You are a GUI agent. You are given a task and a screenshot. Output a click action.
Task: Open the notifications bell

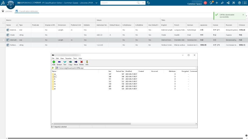(x=211, y=3)
